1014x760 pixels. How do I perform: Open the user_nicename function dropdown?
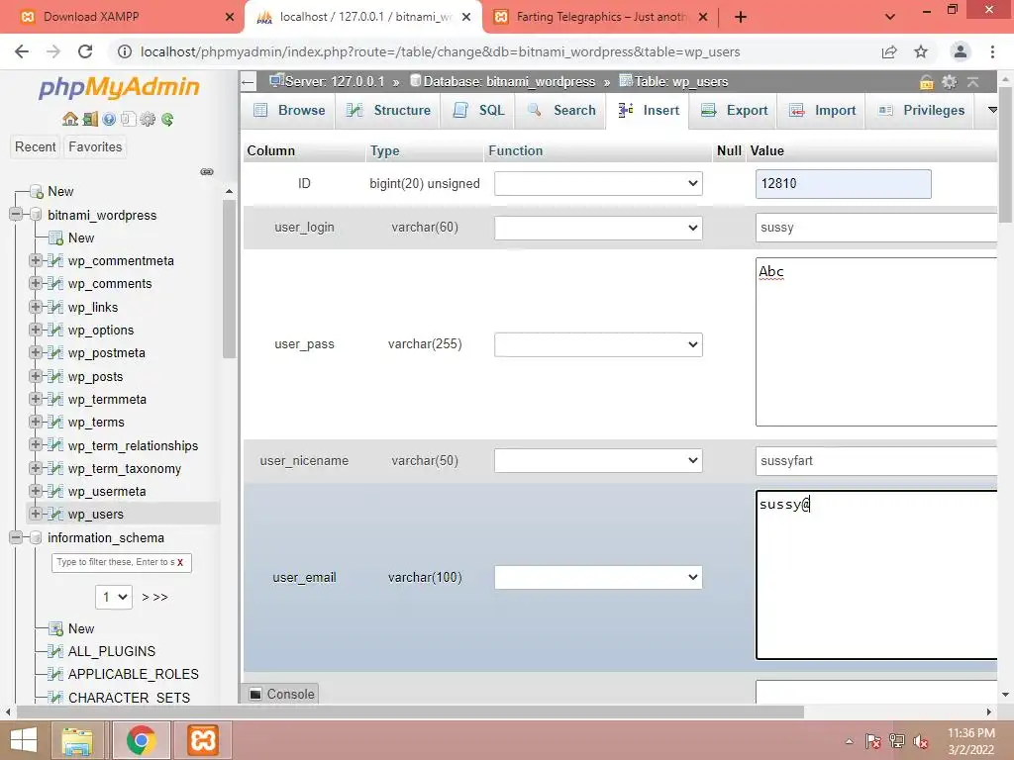pyautogui.click(x=598, y=461)
